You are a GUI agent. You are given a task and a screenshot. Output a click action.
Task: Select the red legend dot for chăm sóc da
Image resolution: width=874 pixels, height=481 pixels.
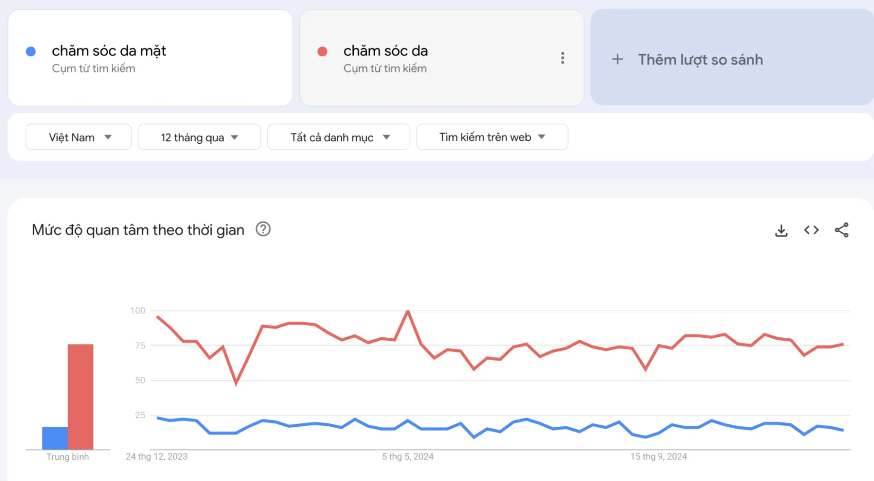tap(322, 51)
